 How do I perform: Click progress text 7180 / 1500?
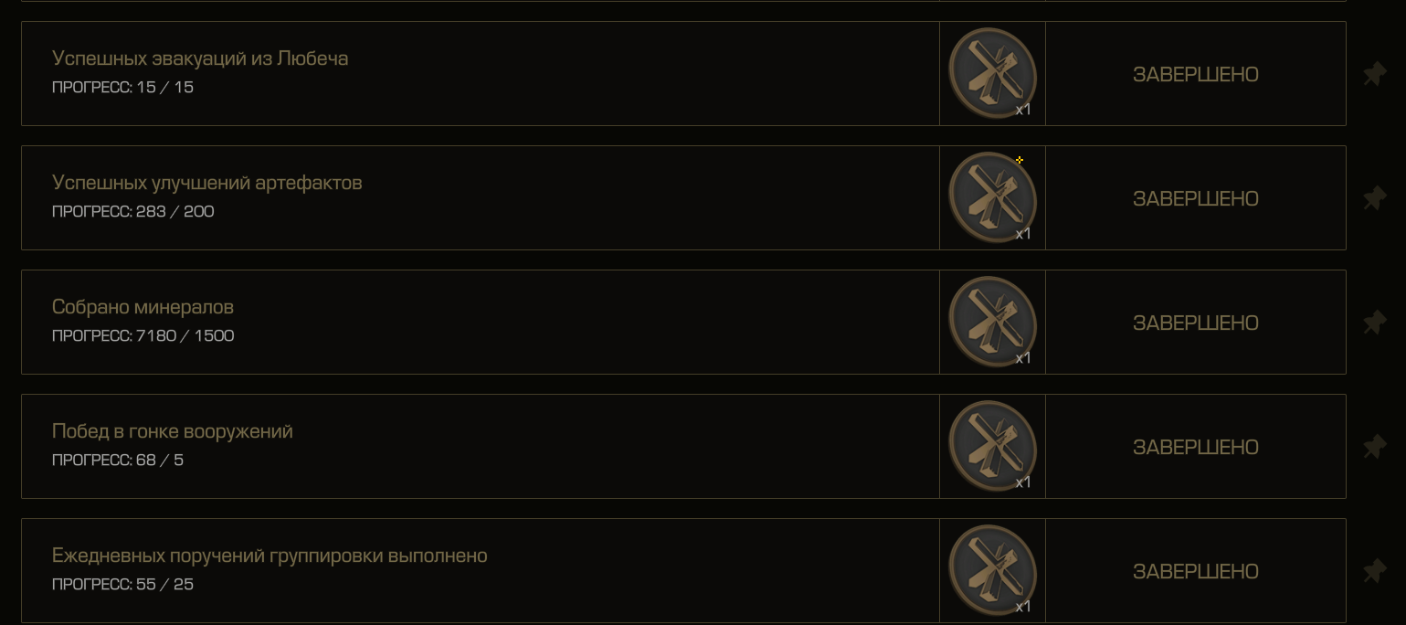point(185,335)
